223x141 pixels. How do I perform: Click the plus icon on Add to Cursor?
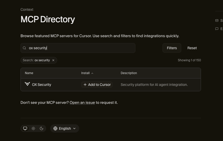coord(85,85)
